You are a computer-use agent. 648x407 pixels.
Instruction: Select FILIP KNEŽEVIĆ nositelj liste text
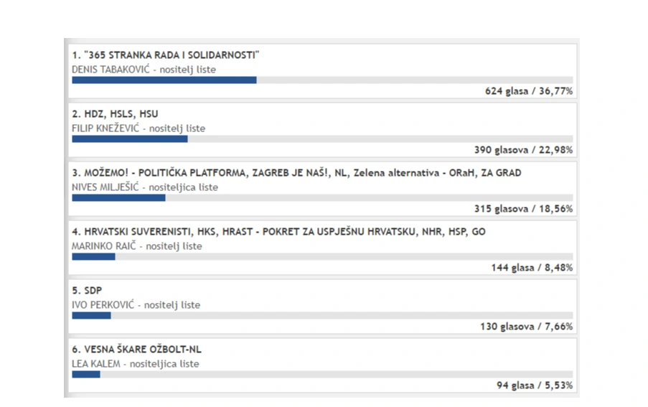138,128
